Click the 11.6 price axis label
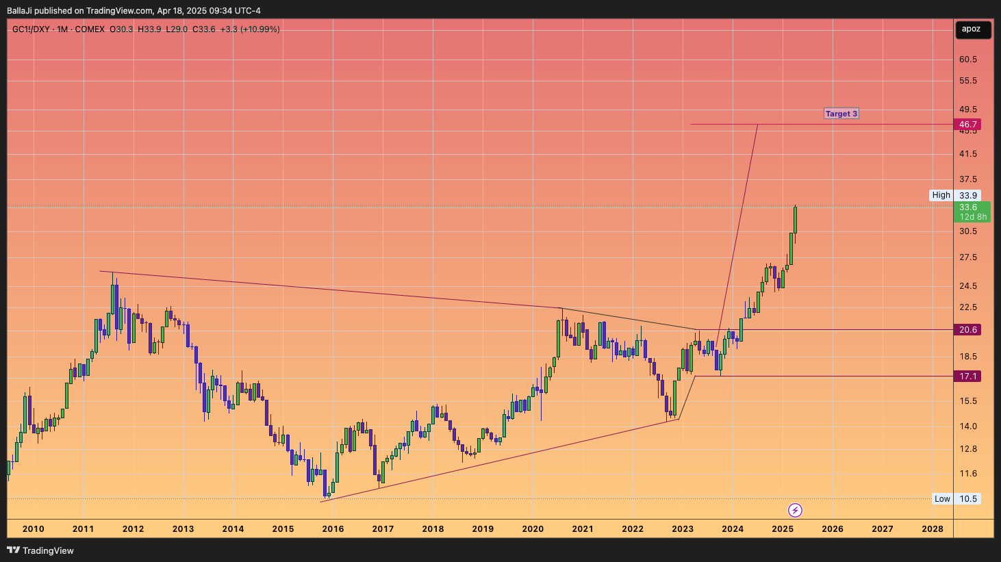1001x562 pixels. [x=967, y=474]
